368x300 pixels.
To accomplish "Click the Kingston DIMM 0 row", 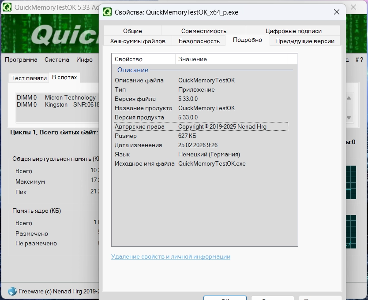I will click(57, 104).
